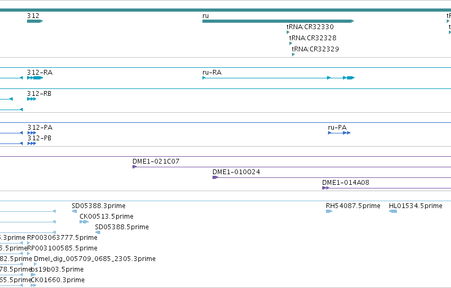Select the DME1-021C07 start arrow
The image size is (451, 288).
(x=134, y=167)
